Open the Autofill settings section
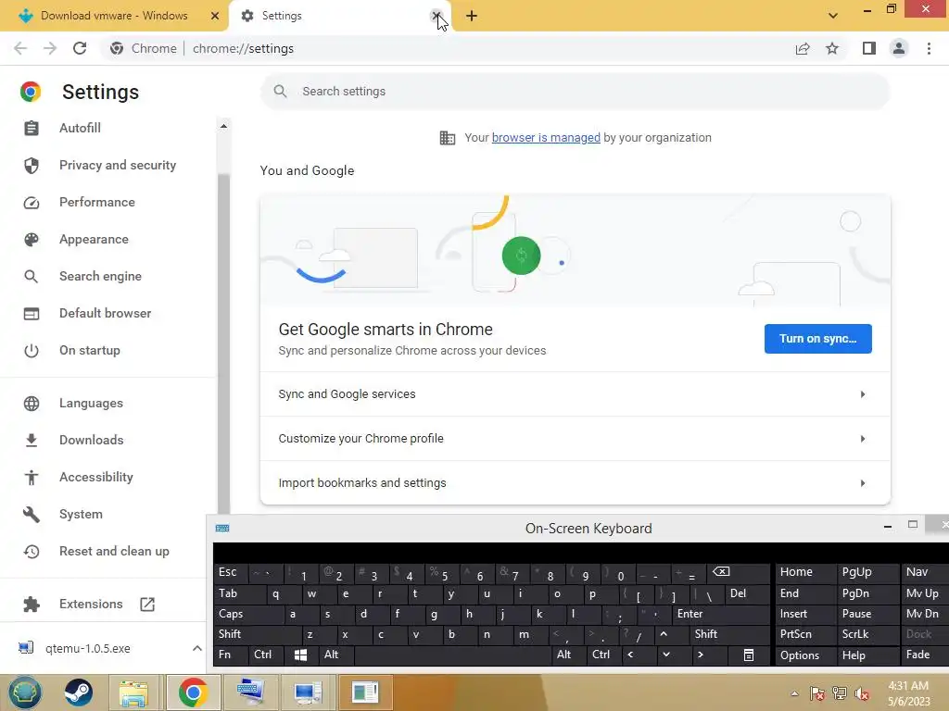This screenshot has height=711, width=949. click(x=80, y=128)
